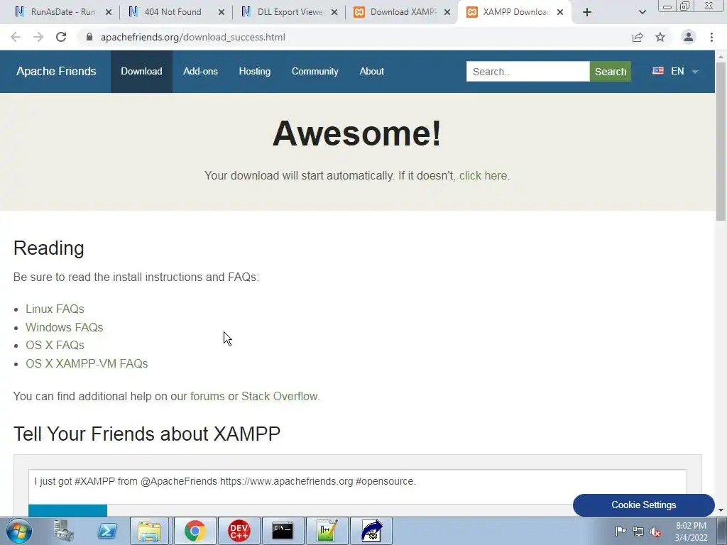Open the Apache Friends home link
Image resolution: width=727 pixels, height=545 pixels.
(56, 72)
